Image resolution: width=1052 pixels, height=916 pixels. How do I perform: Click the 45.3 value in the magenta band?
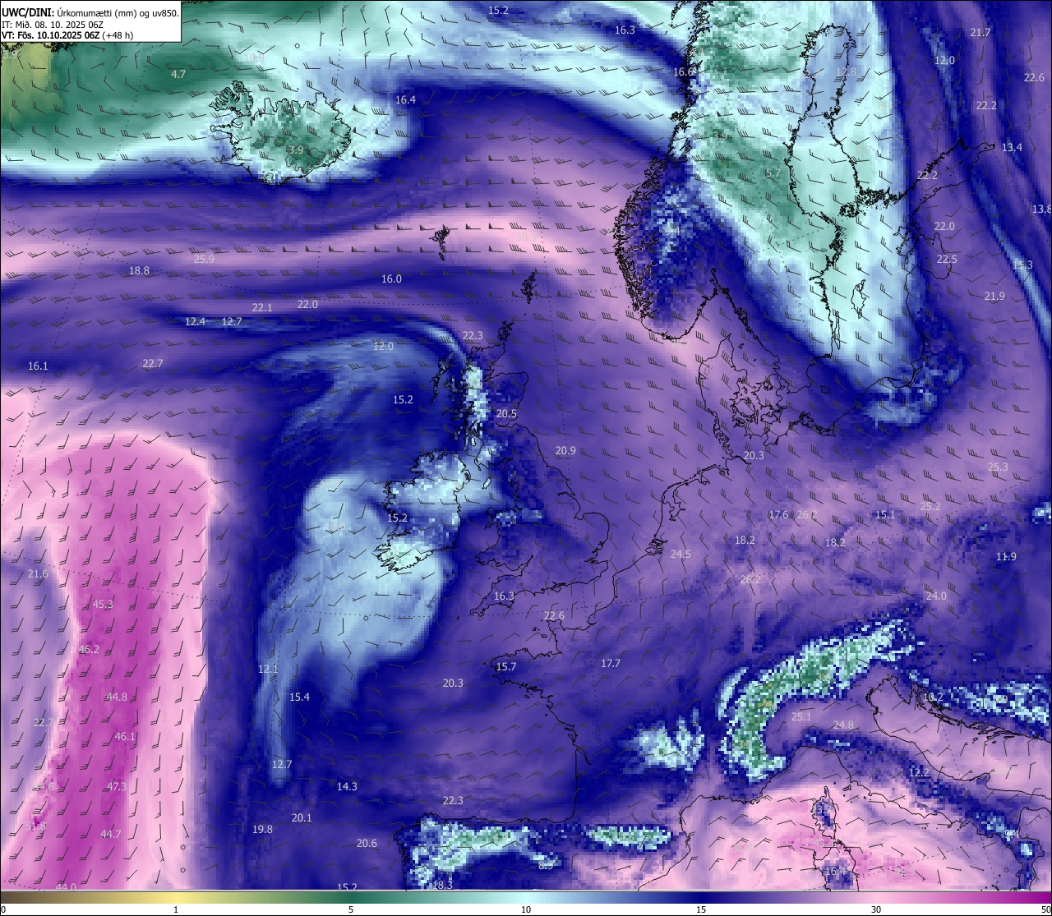pyautogui.click(x=103, y=604)
